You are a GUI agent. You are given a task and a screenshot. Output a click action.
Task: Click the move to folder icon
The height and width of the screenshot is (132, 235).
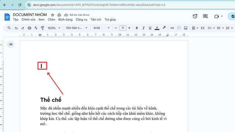(x=59, y=15)
